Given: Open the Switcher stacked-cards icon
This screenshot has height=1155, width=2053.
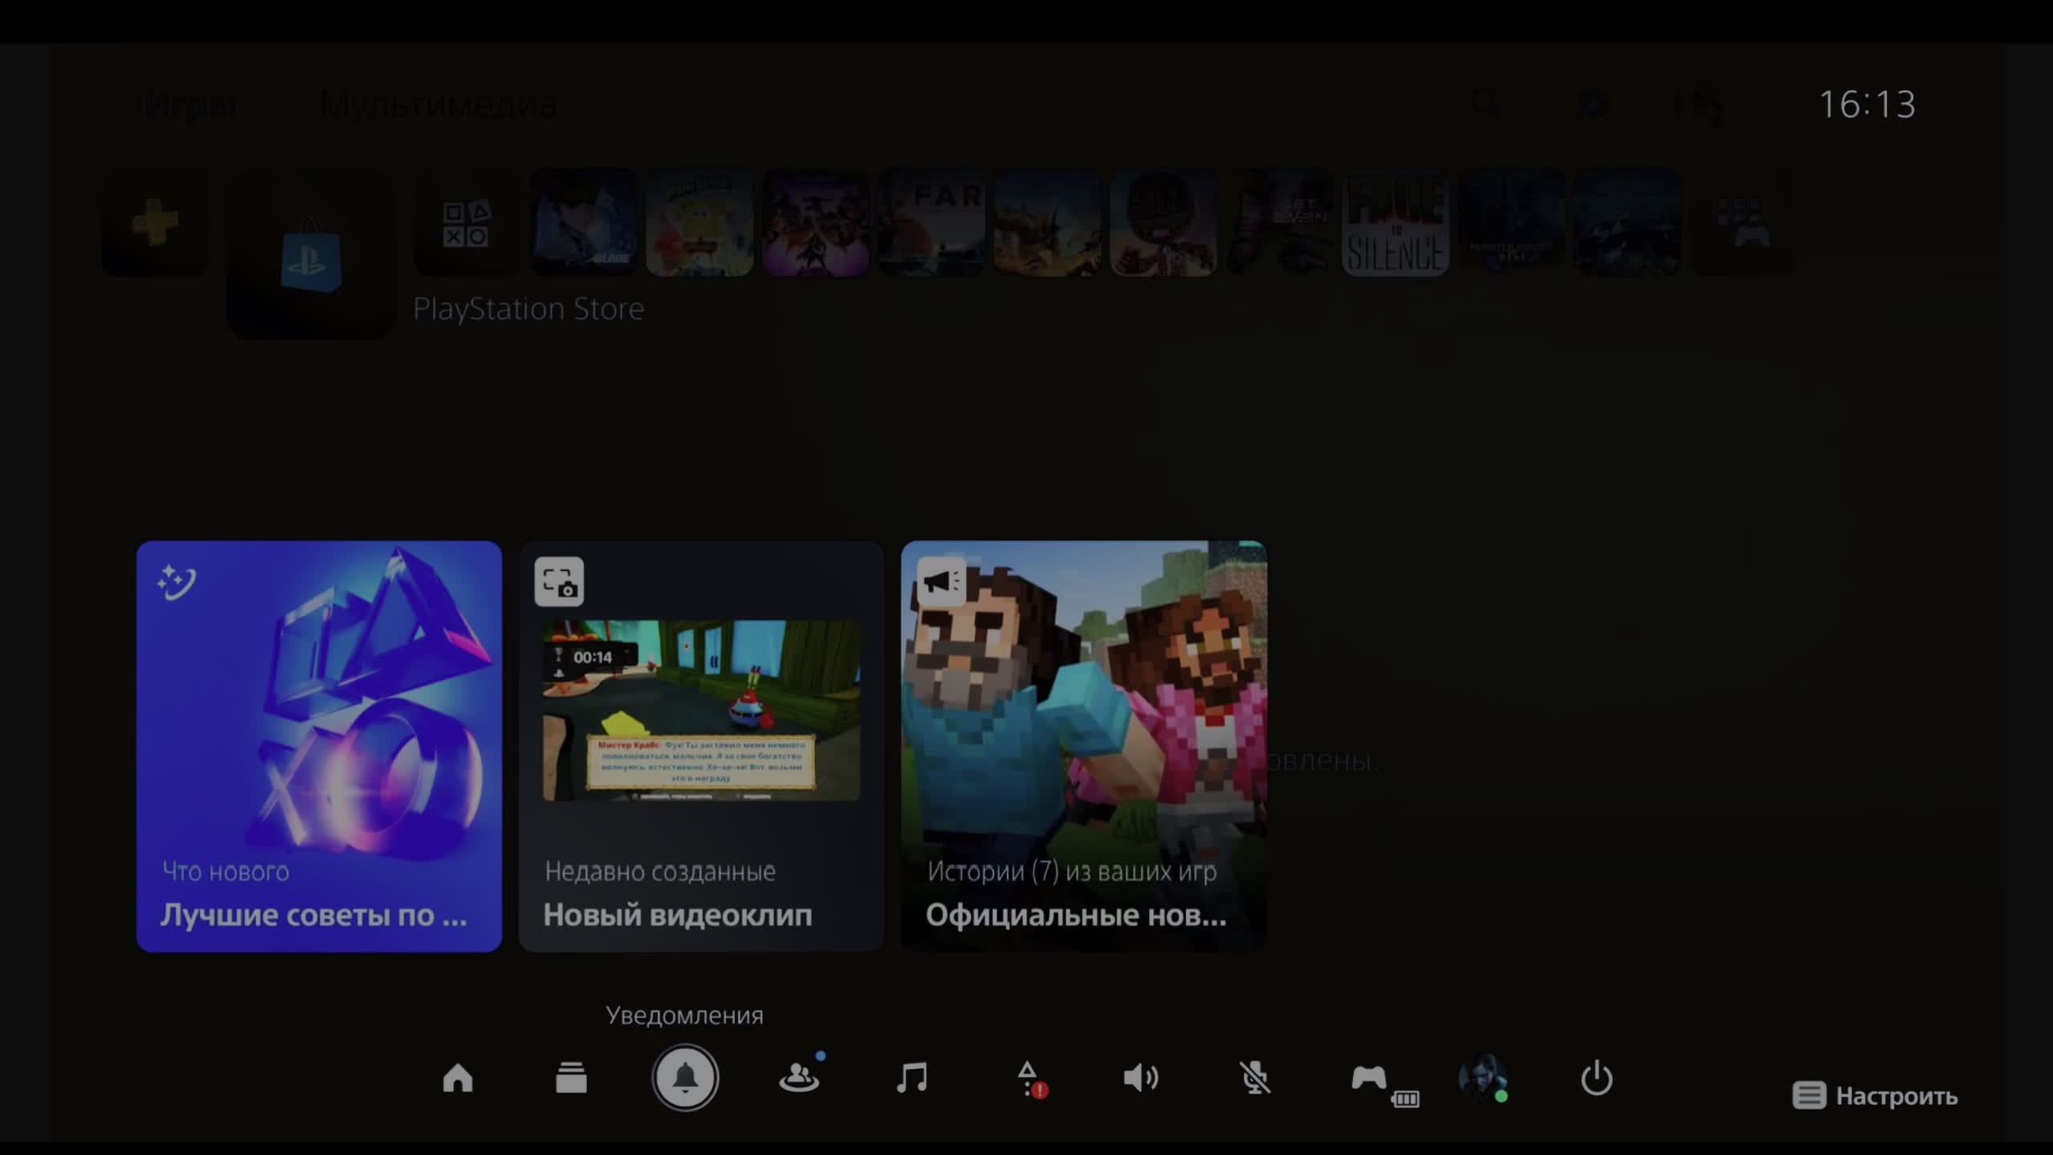Looking at the screenshot, I should pyautogui.click(x=571, y=1078).
